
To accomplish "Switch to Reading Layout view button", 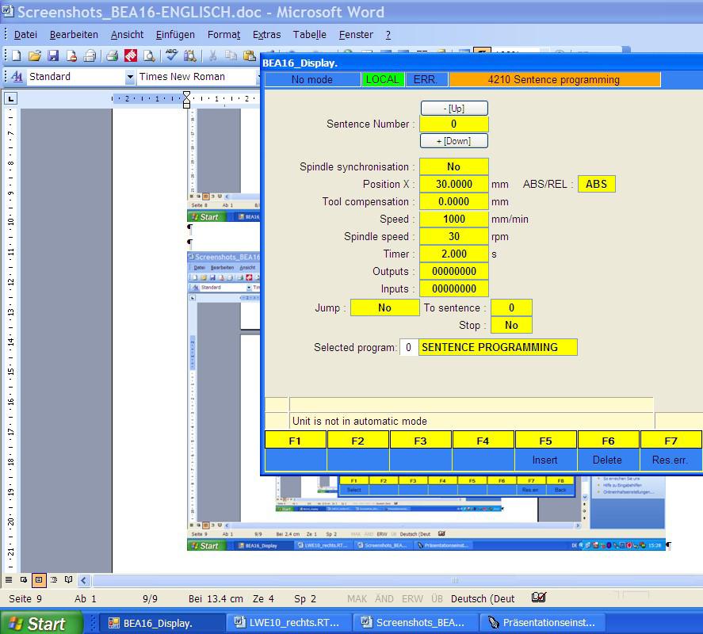I will tap(69, 580).
